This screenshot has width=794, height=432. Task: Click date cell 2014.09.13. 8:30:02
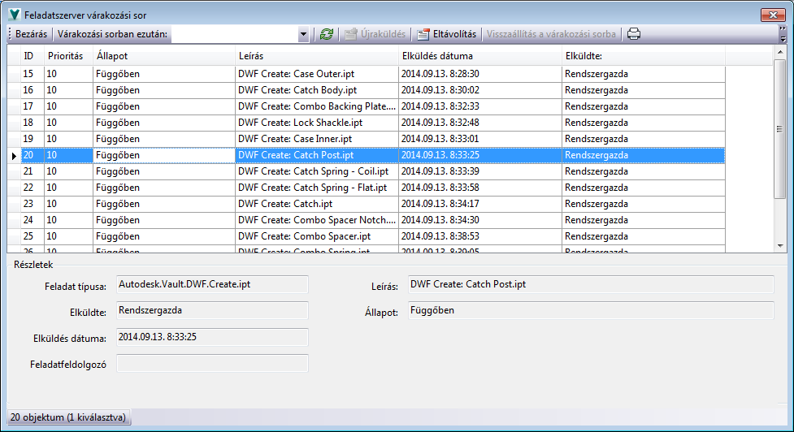tap(480, 90)
